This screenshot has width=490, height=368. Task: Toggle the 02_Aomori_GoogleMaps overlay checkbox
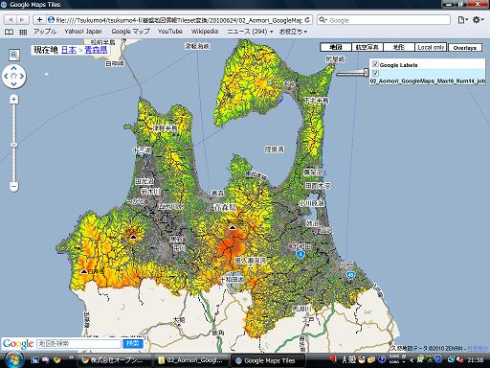pos(375,73)
